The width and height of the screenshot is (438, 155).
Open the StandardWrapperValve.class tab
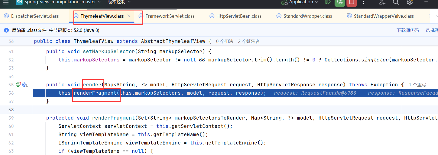(x=383, y=16)
